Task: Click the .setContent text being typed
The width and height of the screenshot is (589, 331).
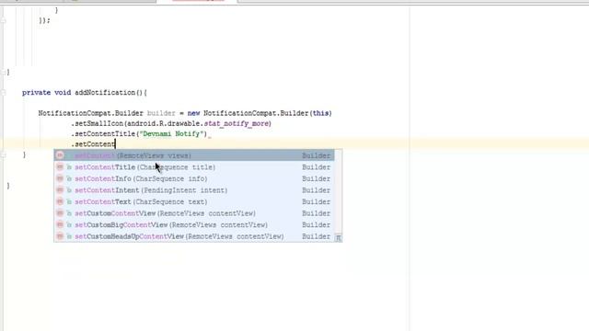Action: pyautogui.click(x=93, y=144)
